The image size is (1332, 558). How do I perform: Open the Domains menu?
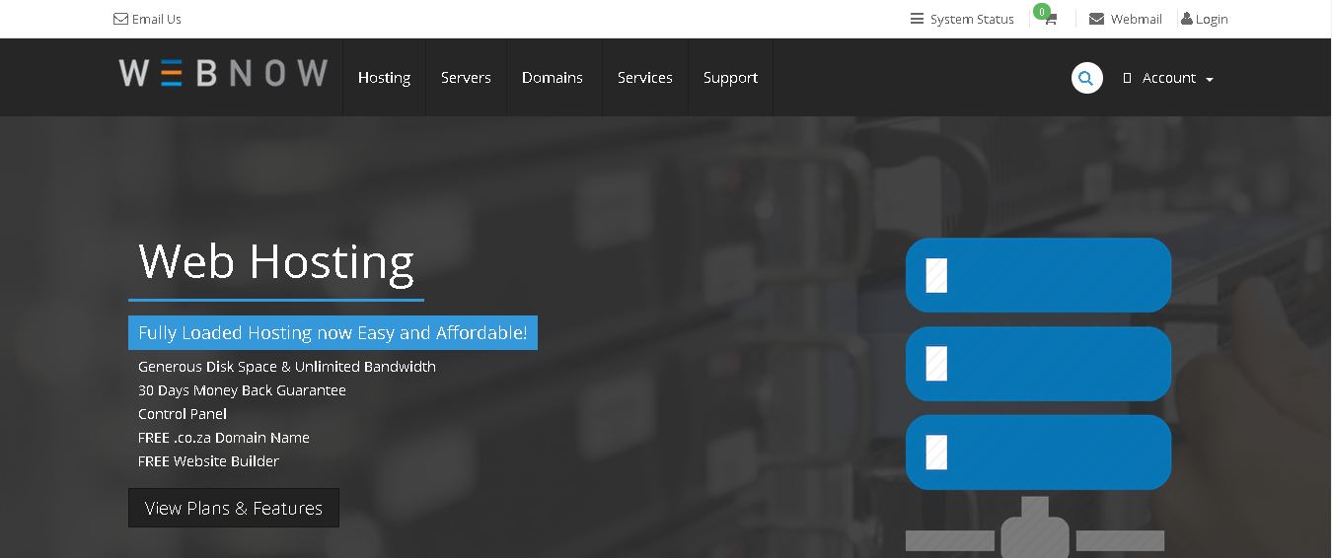pyautogui.click(x=553, y=78)
